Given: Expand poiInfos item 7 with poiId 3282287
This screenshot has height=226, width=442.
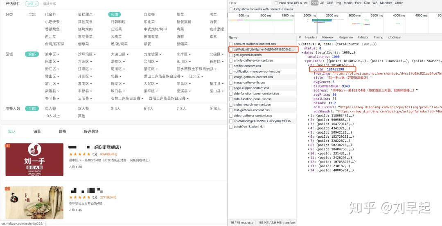Looking at the screenshot, I should [309, 141].
